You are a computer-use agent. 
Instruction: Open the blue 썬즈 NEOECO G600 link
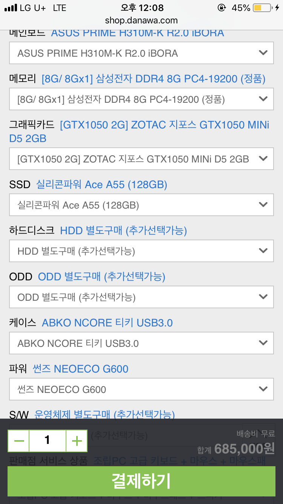coord(81,369)
